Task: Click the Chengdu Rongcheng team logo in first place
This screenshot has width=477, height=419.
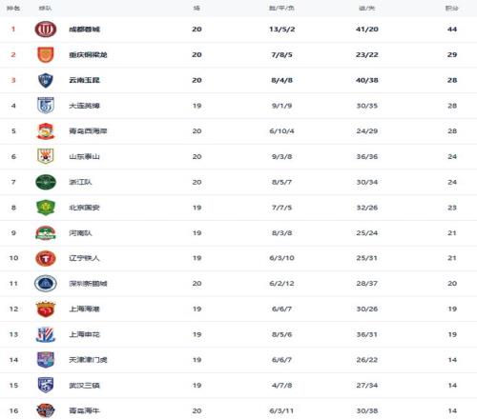Action: coord(46,30)
